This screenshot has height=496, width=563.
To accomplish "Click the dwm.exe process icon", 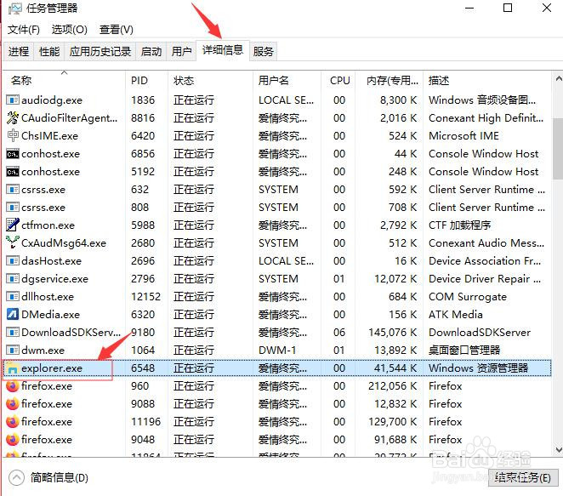I will coord(13,351).
